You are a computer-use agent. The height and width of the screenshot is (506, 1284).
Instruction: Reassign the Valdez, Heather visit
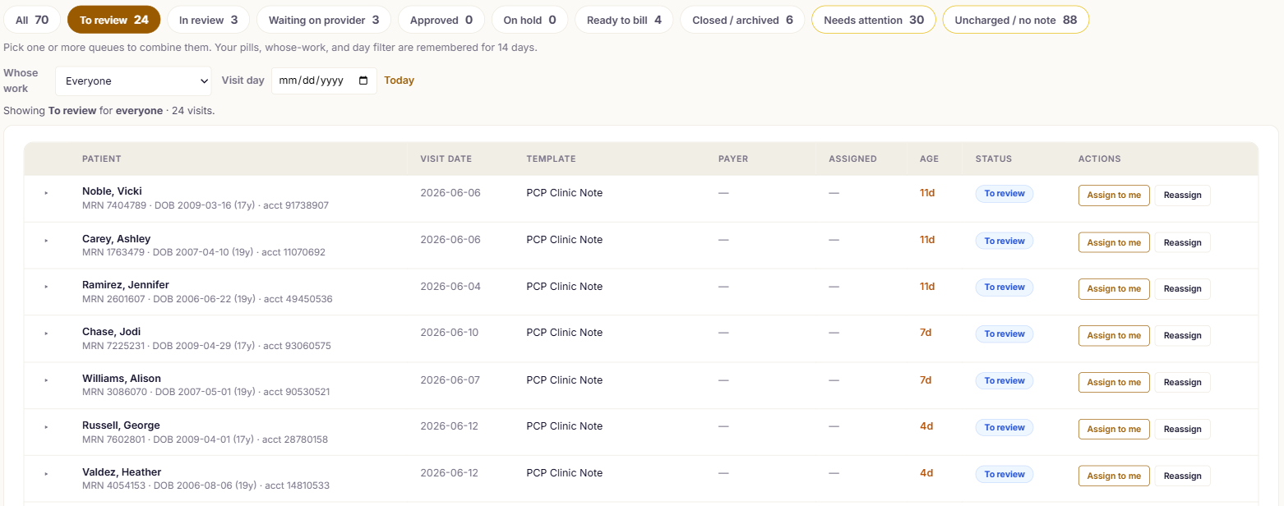(1183, 476)
